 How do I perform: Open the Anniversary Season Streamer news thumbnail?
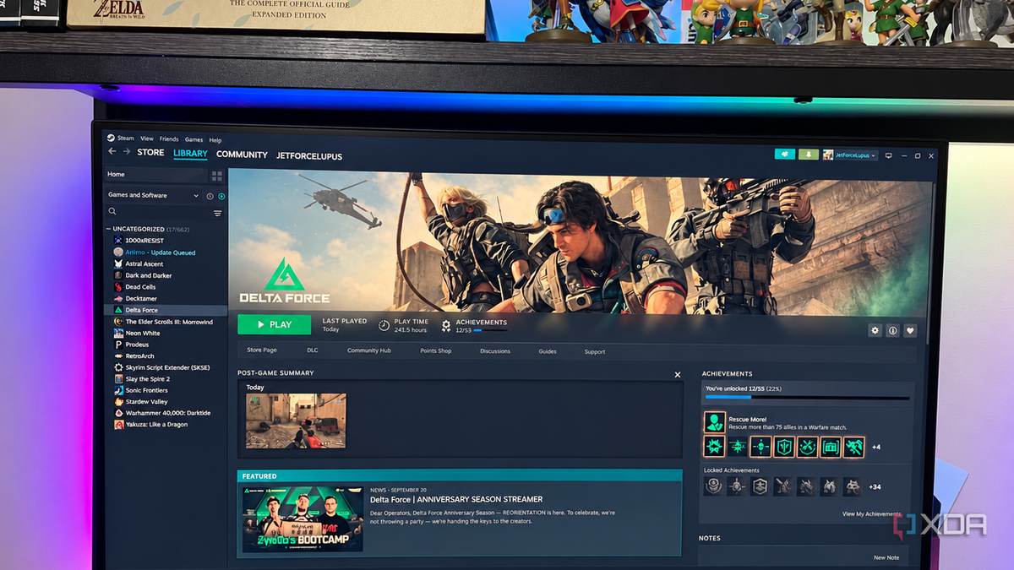point(303,518)
